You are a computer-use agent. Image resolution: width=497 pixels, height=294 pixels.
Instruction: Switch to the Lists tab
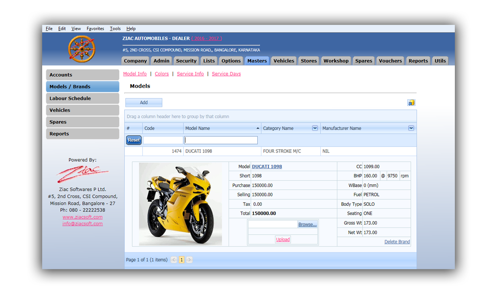click(209, 61)
